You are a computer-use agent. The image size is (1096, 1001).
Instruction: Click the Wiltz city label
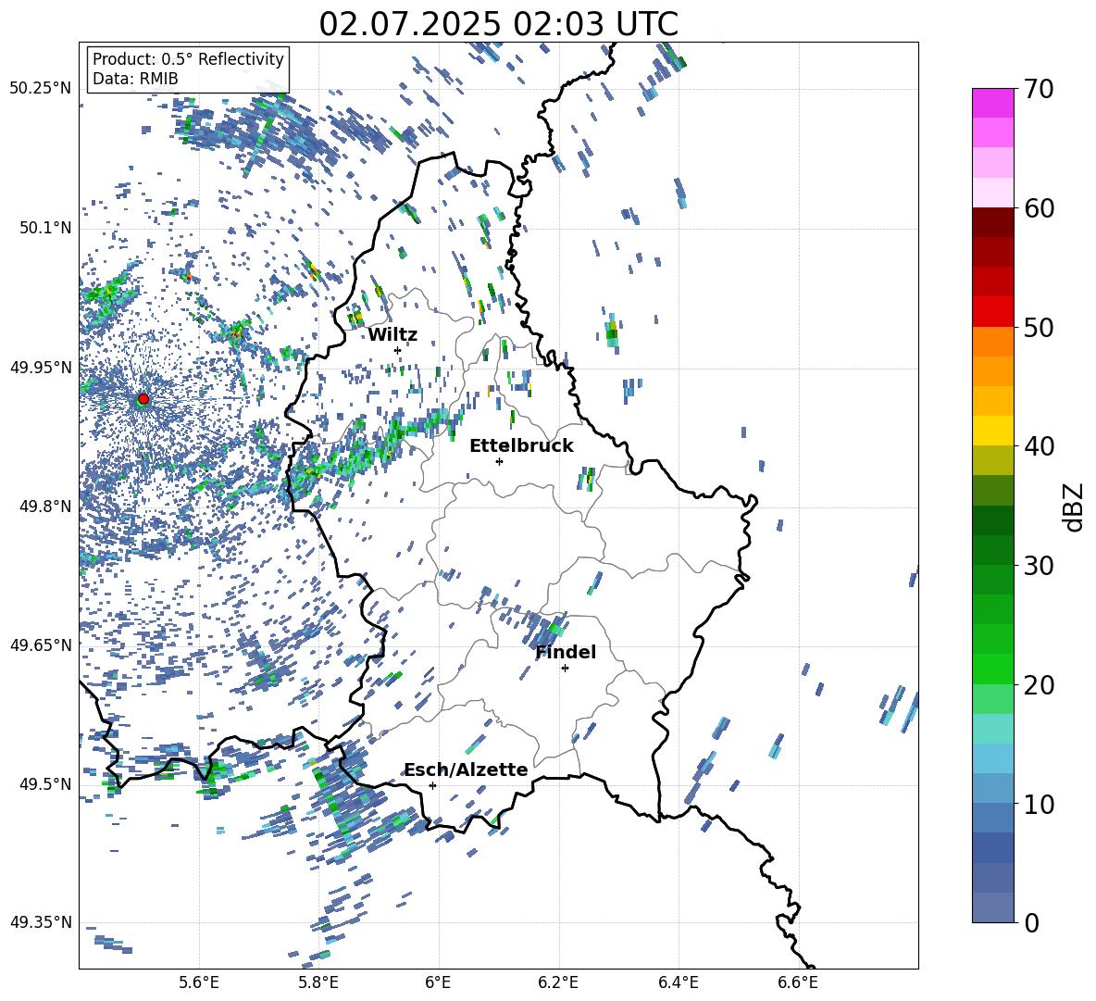pos(392,335)
